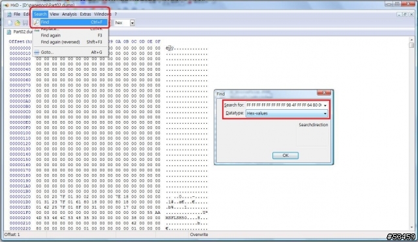This screenshot has width=418, height=242.
Task: Open the hex base dropdown in toolbar
Action: (132, 23)
